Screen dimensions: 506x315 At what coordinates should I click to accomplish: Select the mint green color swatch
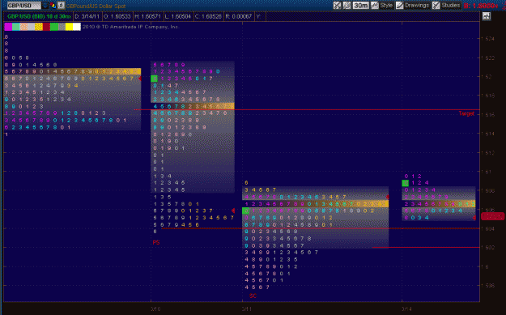click(x=16, y=27)
